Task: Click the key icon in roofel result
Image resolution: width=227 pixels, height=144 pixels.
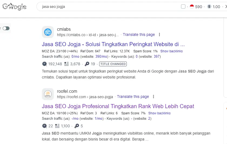Action: pyautogui.click(x=76, y=126)
